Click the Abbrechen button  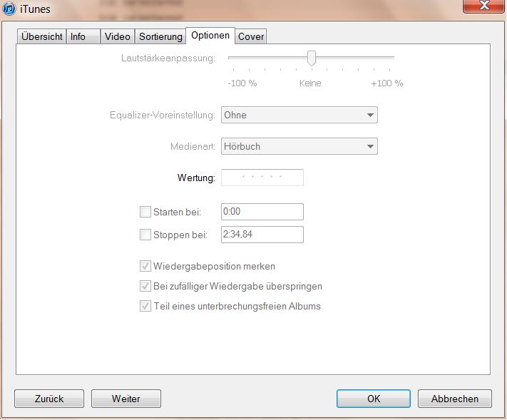click(455, 399)
